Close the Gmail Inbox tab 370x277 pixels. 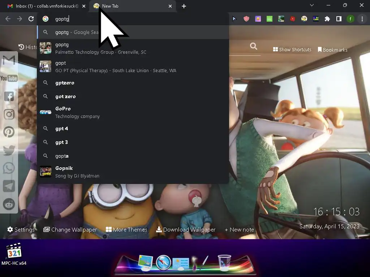(84, 6)
